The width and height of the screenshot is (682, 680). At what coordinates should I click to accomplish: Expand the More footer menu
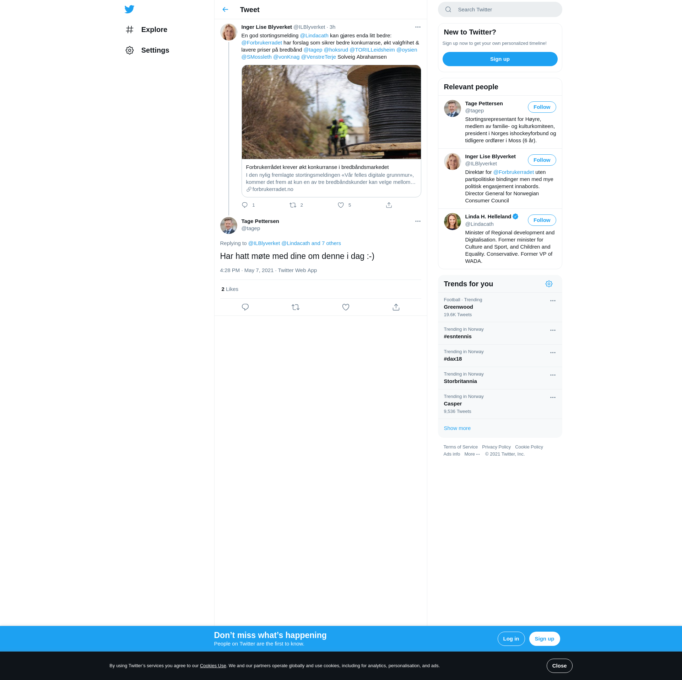[x=472, y=454]
